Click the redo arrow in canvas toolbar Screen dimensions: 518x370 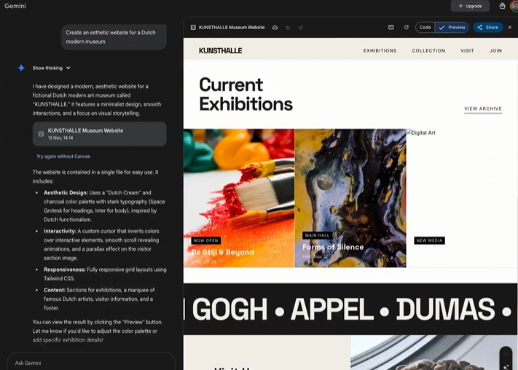click(x=300, y=27)
